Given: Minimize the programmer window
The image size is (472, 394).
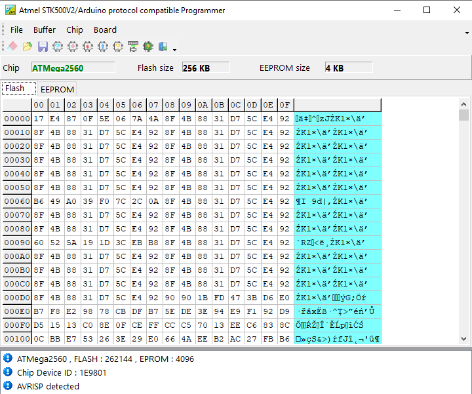Looking at the screenshot, I should (x=397, y=10).
